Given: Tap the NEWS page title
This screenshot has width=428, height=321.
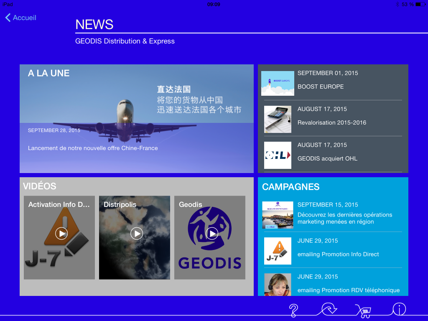Looking at the screenshot, I should (94, 25).
